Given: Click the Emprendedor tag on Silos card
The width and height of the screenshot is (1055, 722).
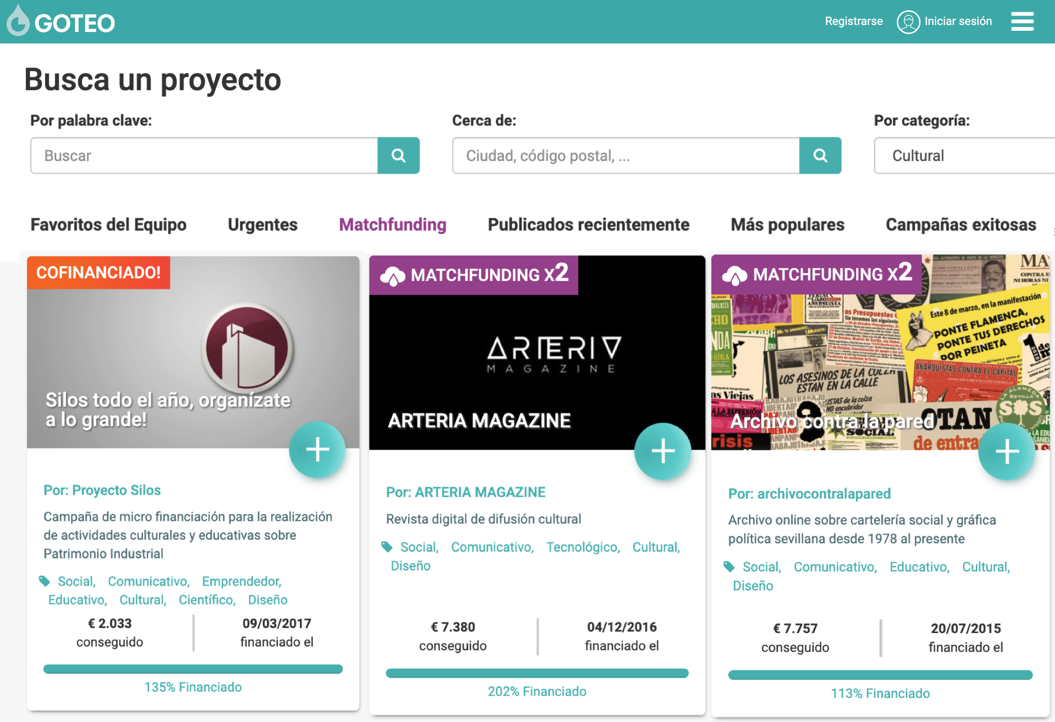Looking at the screenshot, I should (241, 581).
